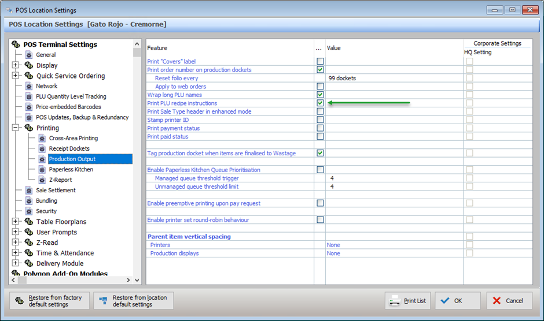Screen dimensions: 544x321
Task: Click the Paperless Kitchen gear icon
Action: point(42,169)
